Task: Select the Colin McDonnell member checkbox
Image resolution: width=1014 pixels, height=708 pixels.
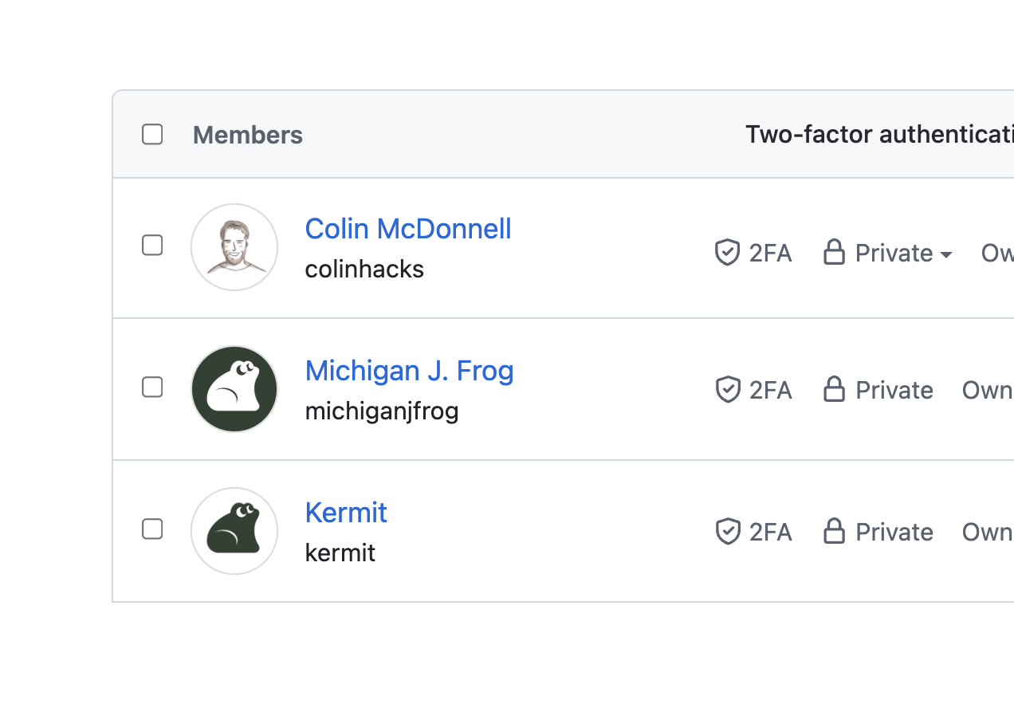Action: coord(152,246)
